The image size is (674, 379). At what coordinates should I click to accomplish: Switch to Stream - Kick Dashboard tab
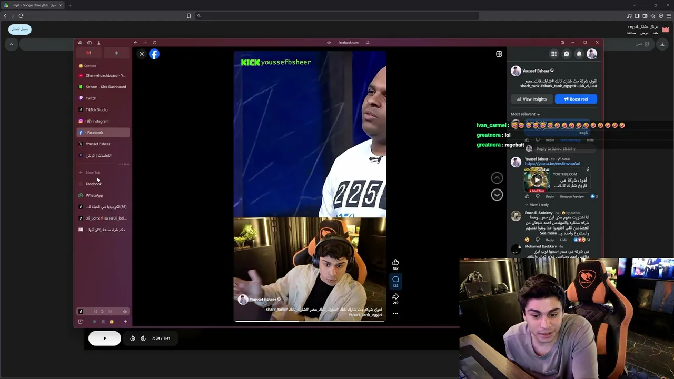pyautogui.click(x=103, y=87)
